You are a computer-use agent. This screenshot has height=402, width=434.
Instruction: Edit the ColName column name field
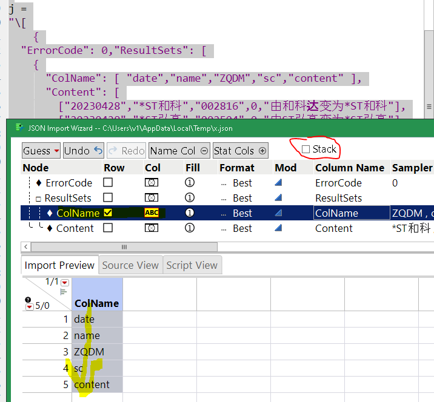352,213
